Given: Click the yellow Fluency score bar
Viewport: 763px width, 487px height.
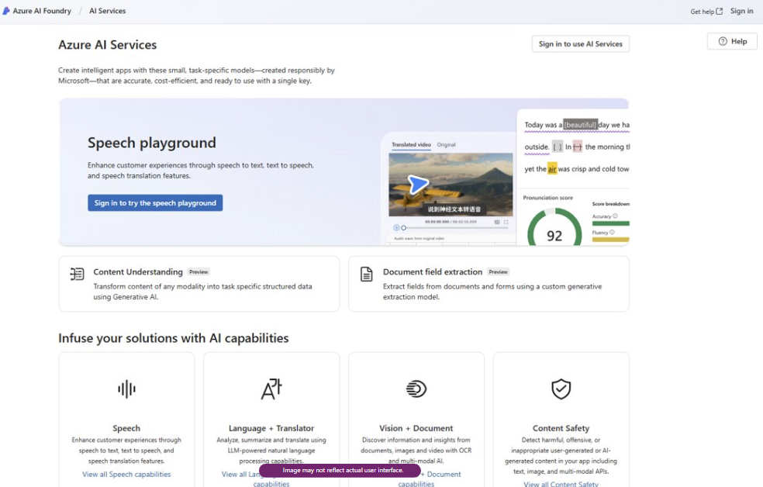Looking at the screenshot, I should coord(611,240).
